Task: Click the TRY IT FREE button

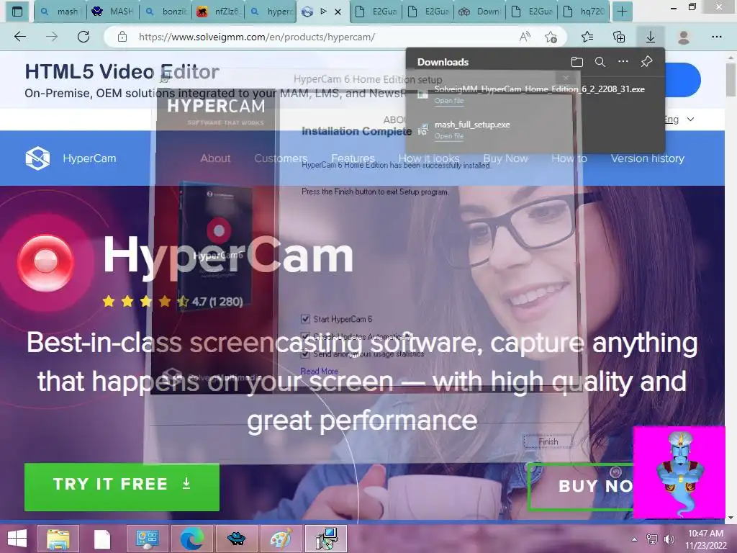Action: click(x=122, y=487)
